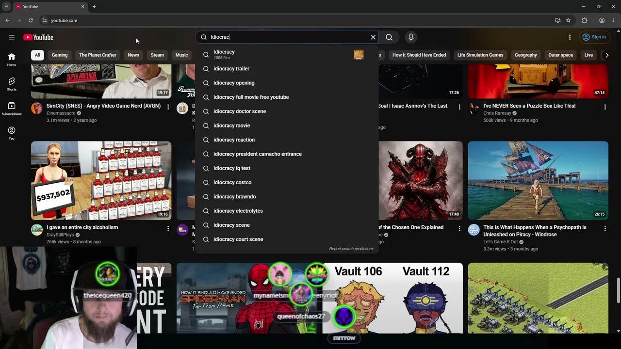Open Cinemassacre channel avatar
The width and height of the screenshot is (621, 349).
coord(37,108)
